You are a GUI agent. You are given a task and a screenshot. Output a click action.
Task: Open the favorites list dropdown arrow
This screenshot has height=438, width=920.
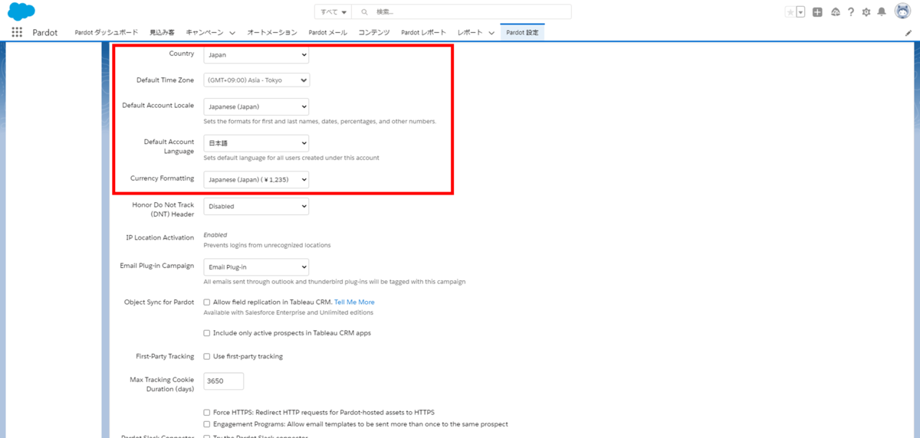801,12
